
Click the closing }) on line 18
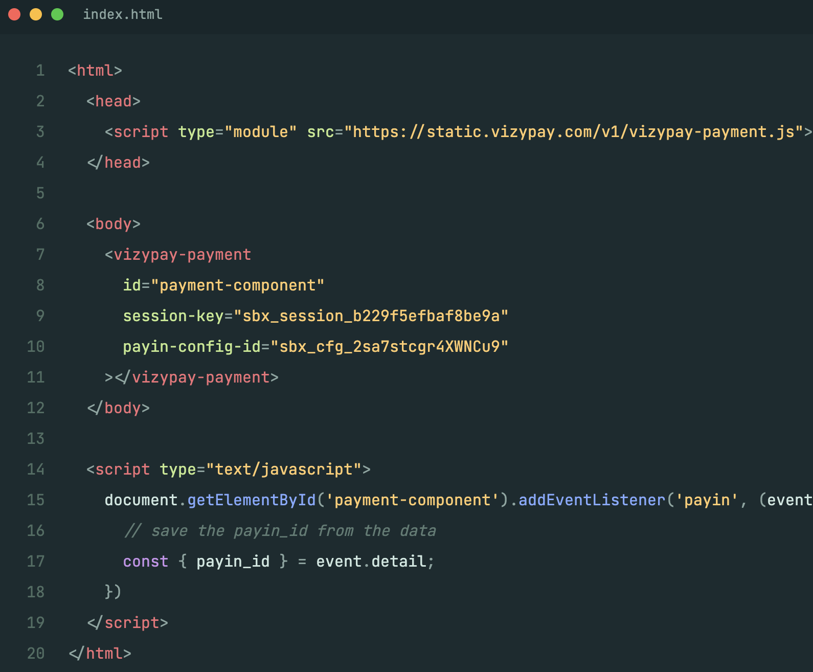114,592
